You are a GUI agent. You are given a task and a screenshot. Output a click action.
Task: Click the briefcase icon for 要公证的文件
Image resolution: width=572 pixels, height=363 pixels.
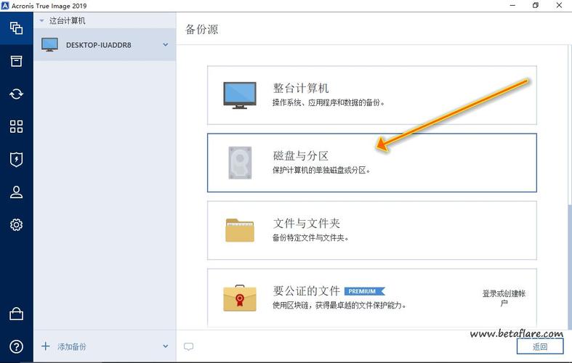pos(240,298)
